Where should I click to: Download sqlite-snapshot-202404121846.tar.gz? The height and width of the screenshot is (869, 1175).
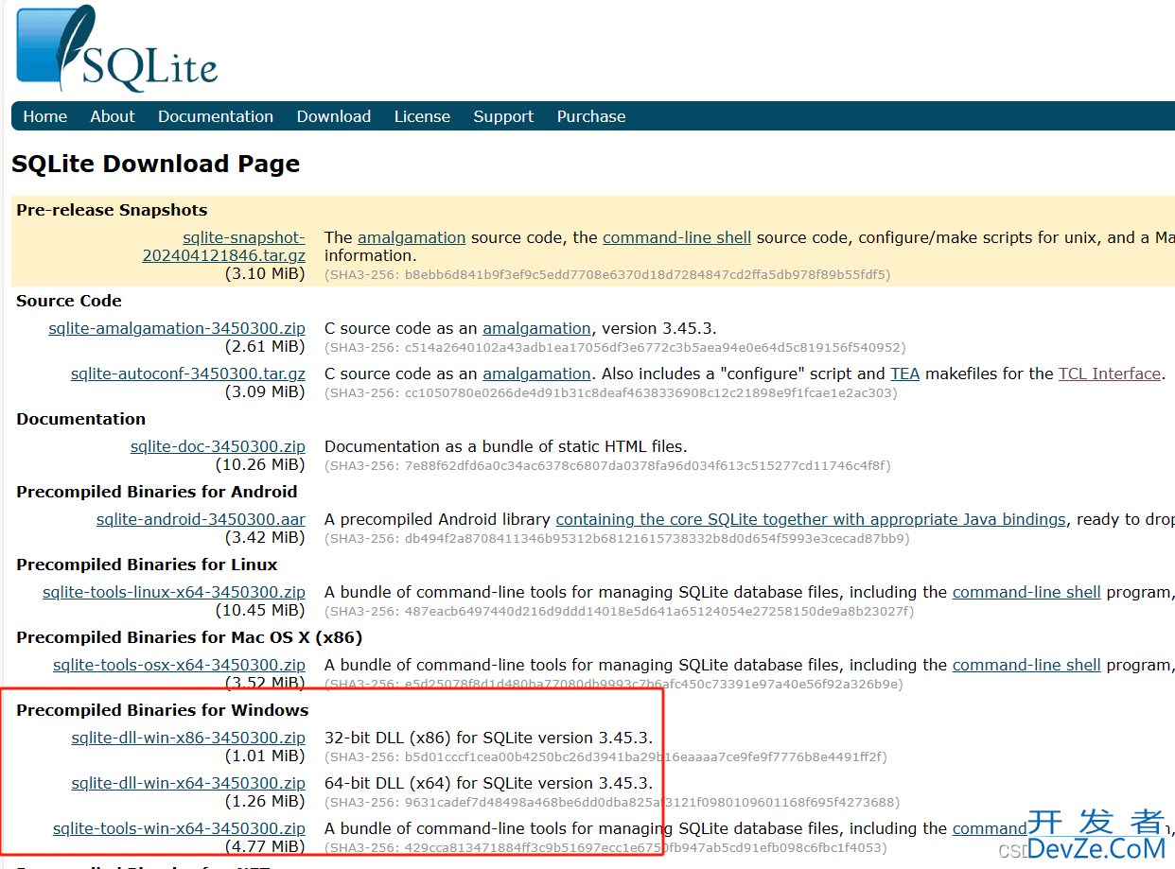point(224,247)
